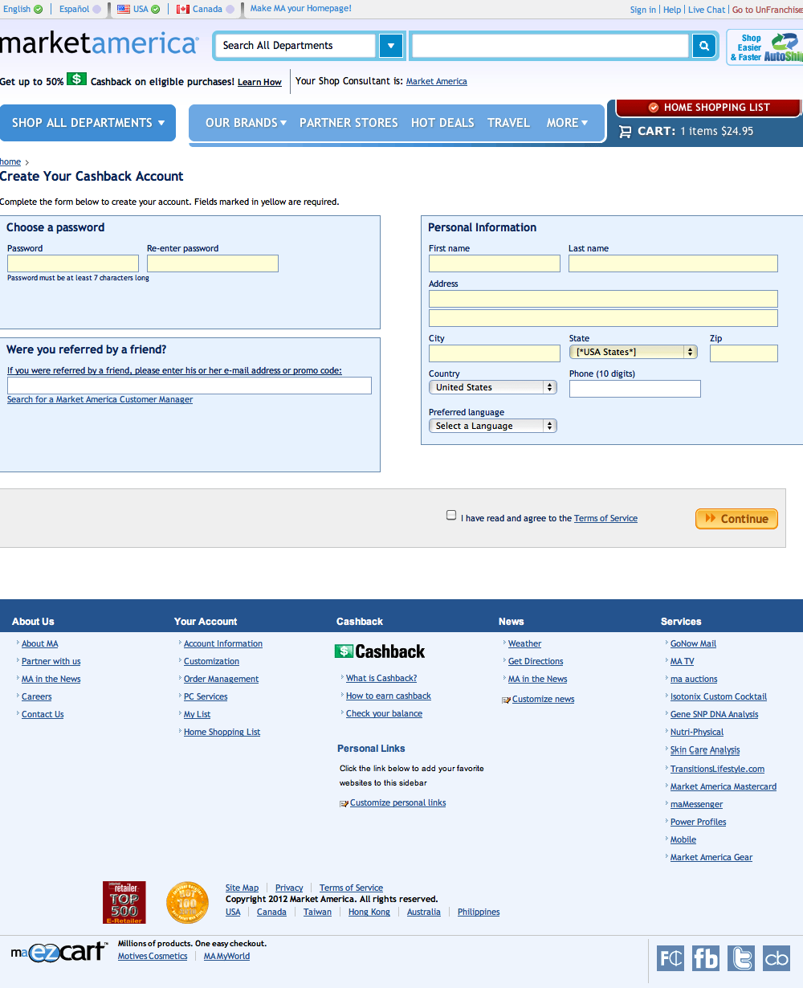Click the Internet Retailer Top 500 badge

tap(124, 902)
